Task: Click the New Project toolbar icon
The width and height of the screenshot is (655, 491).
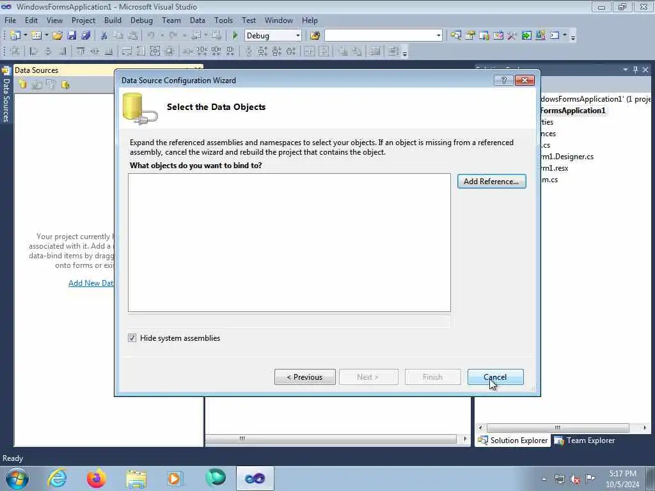Action: click(x=15, y=36)
